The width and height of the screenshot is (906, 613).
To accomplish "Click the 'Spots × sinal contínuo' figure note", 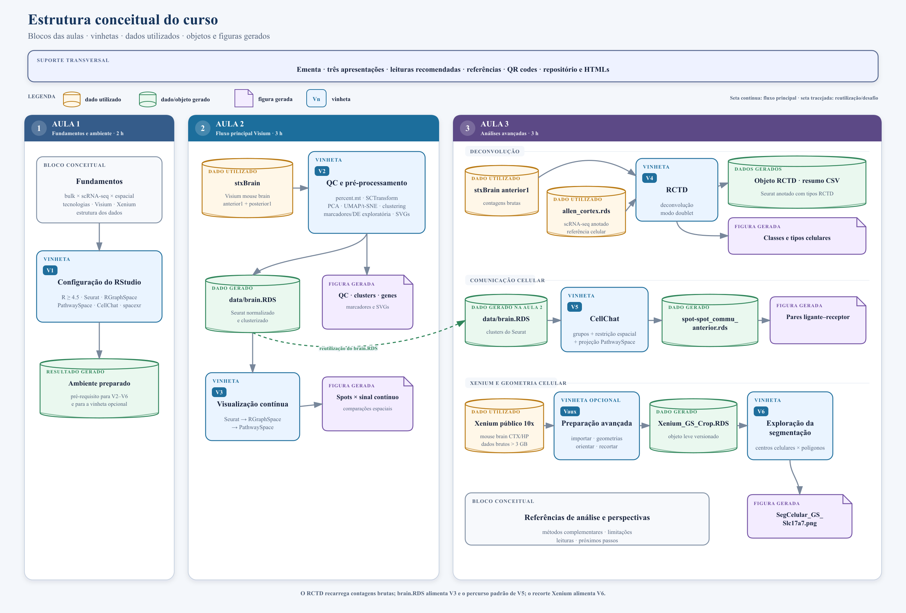I will [367, 404].
